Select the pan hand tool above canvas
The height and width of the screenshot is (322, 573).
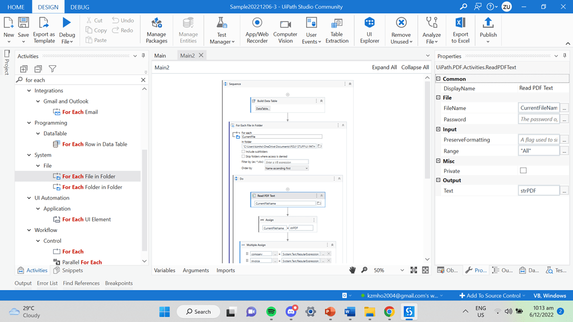[352, 270]
